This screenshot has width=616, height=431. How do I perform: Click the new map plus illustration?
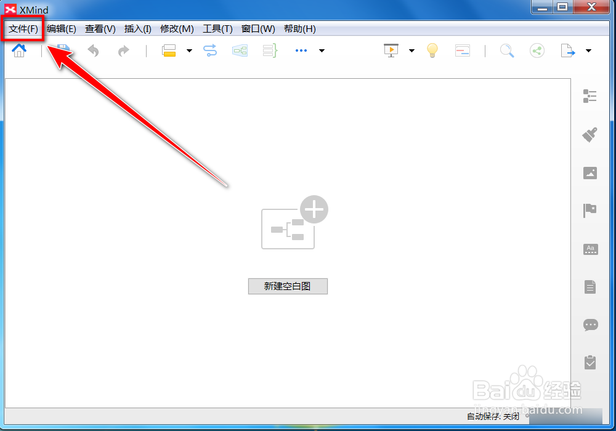294,222
